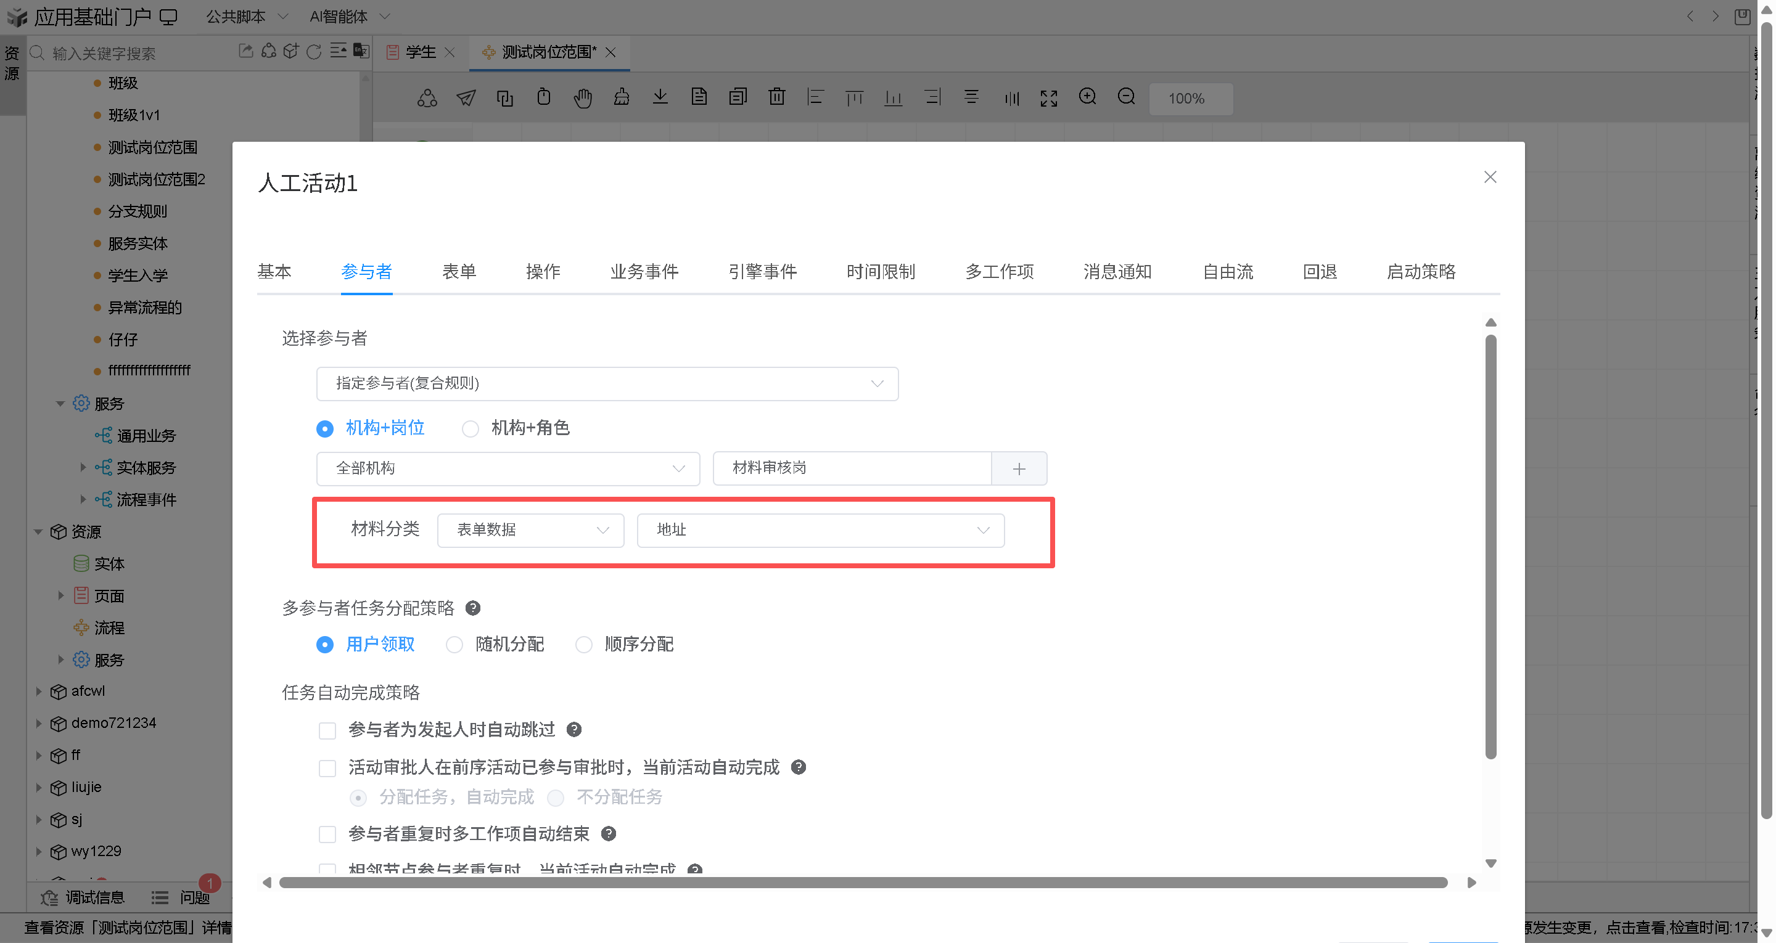Click the refresh icon in resource panel

[314, 52]
